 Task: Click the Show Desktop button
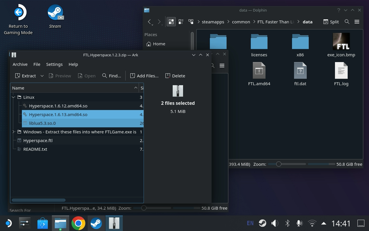coord(361,223)
